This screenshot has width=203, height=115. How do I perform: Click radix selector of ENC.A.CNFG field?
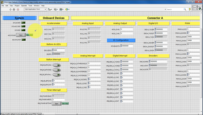150,61
